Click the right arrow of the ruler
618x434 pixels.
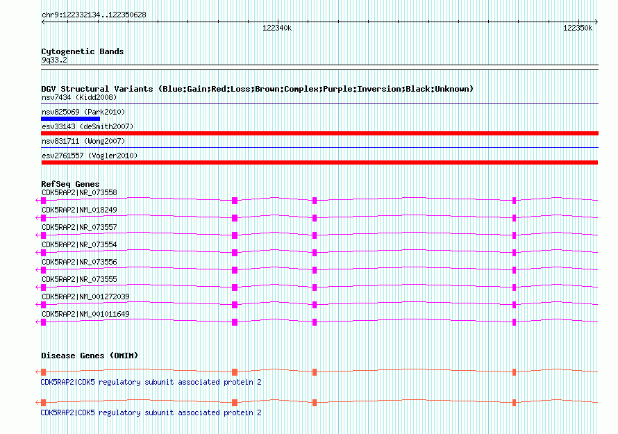(x=596, y=22)
